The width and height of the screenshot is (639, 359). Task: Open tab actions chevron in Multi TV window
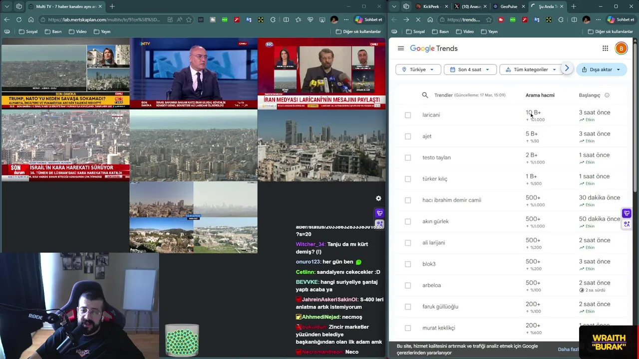[x=6, y=6]
